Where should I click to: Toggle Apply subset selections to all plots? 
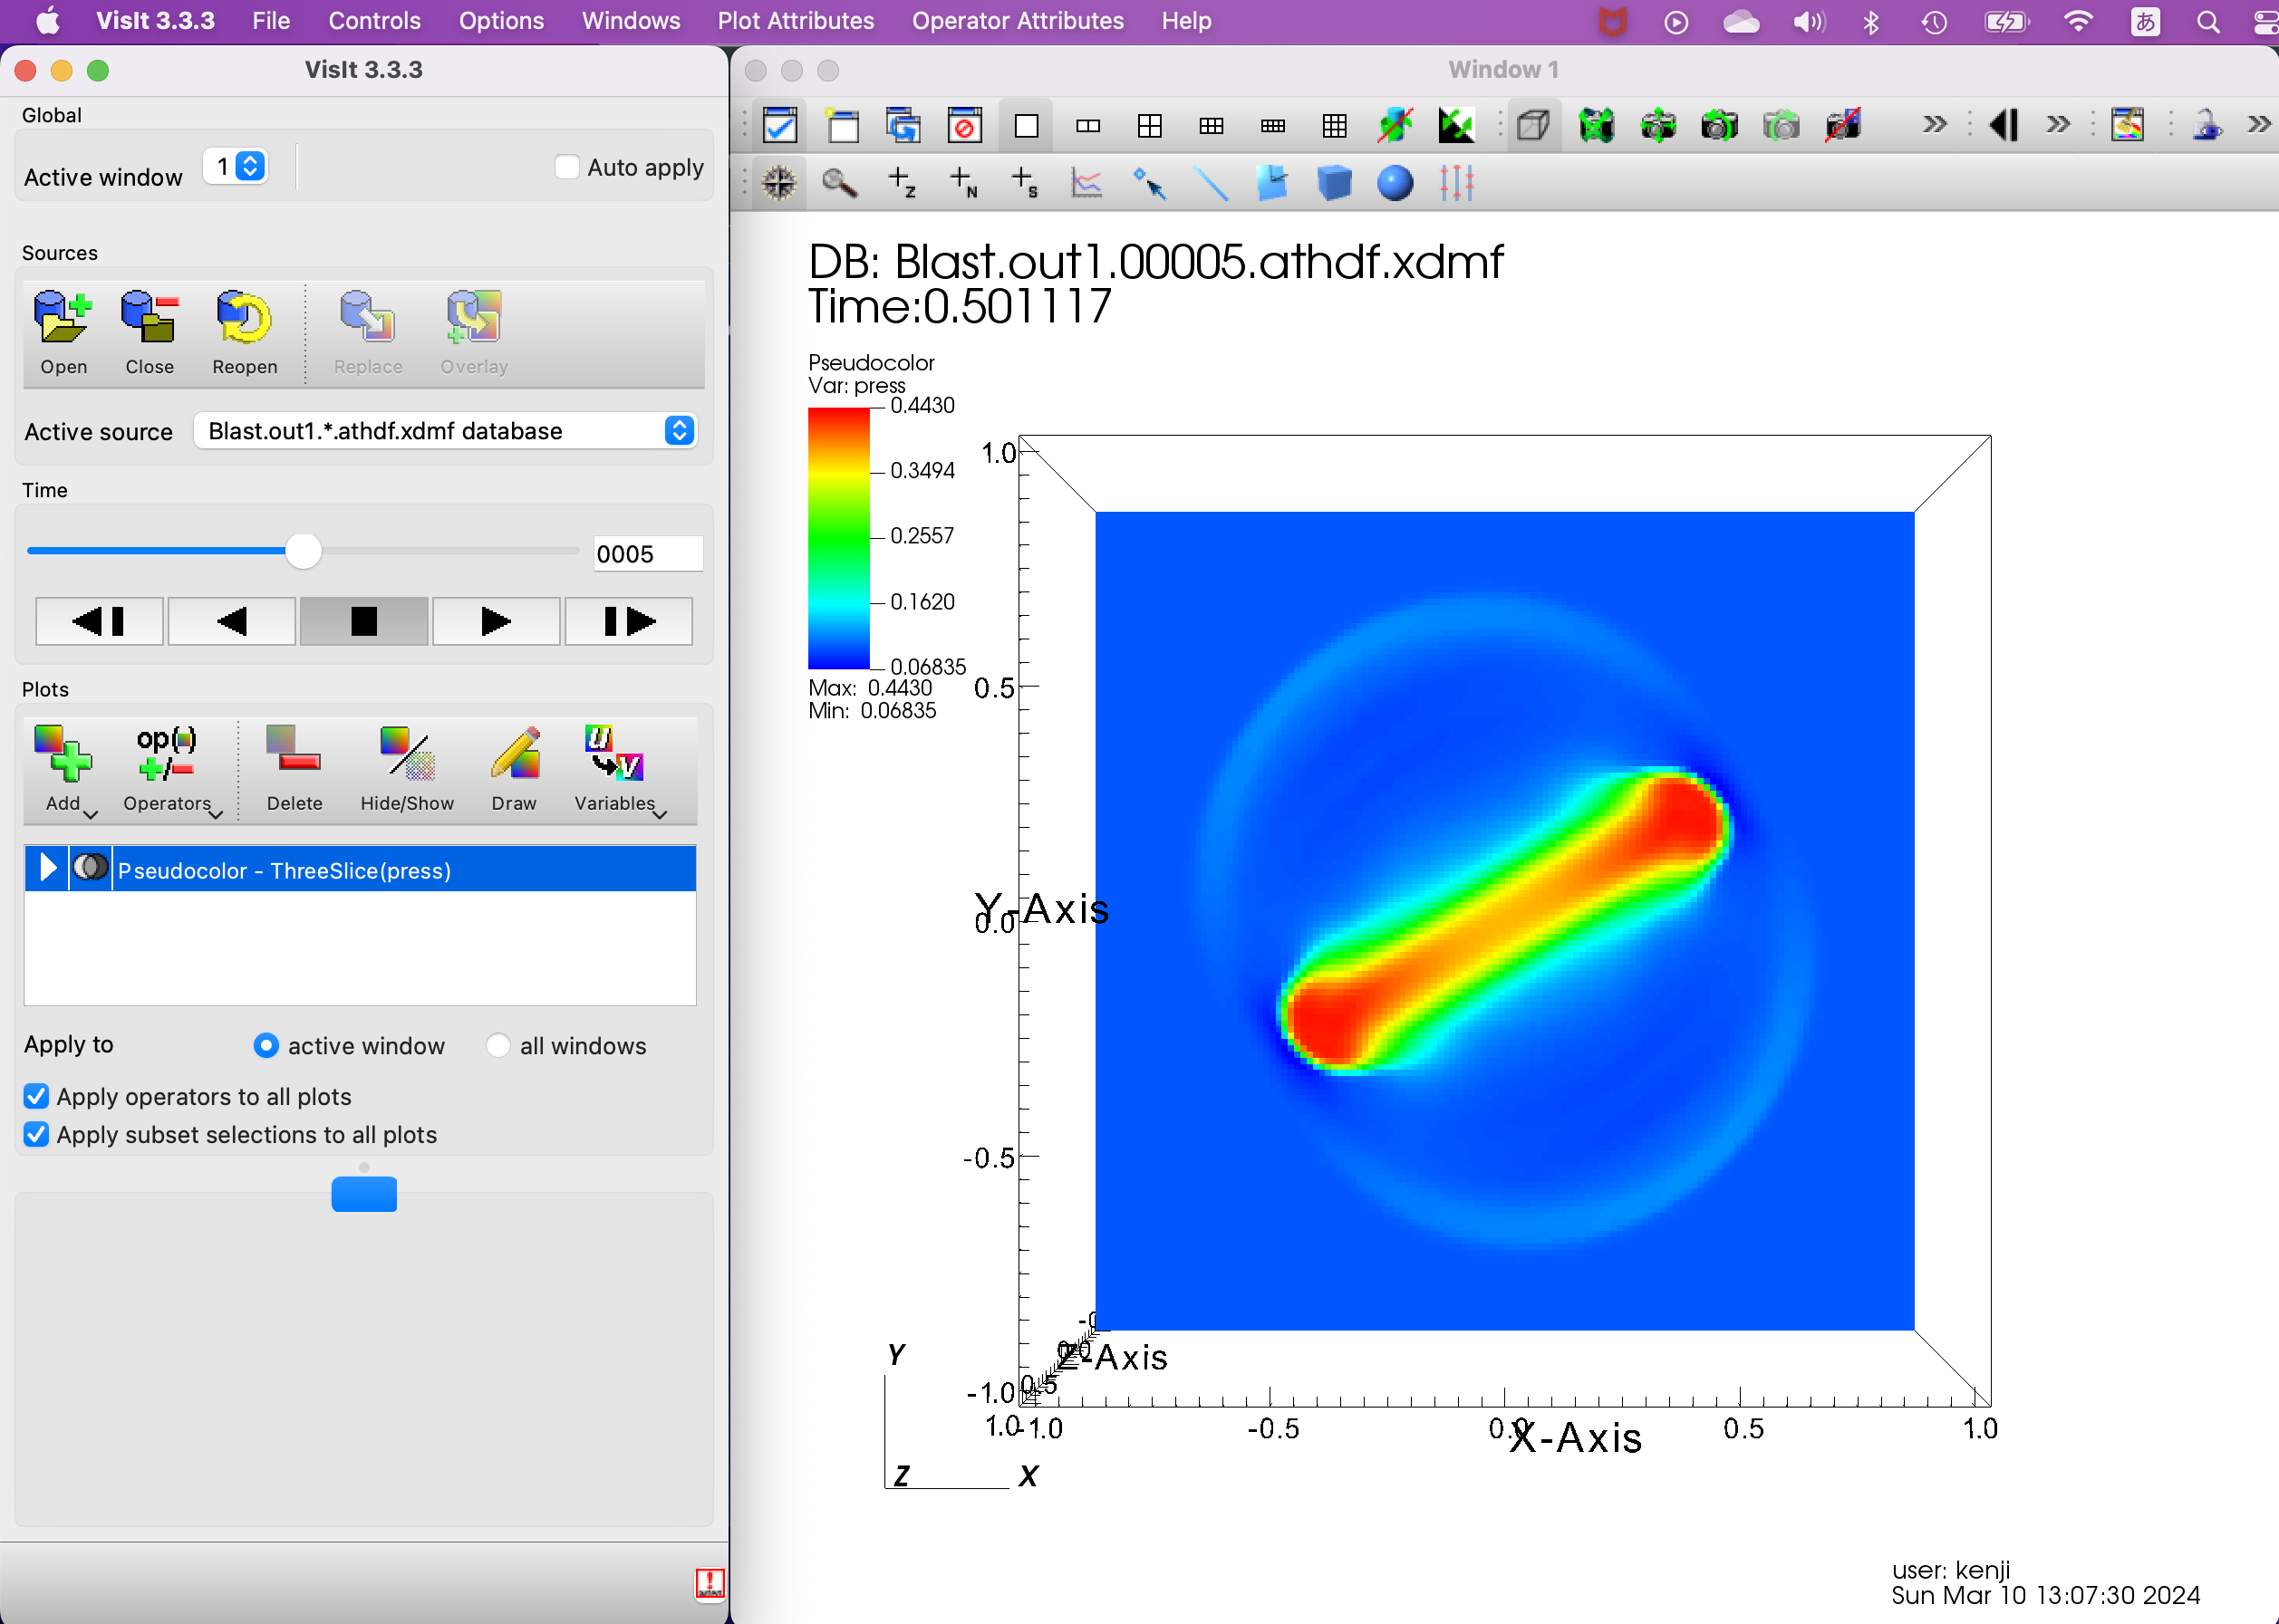36,1134
